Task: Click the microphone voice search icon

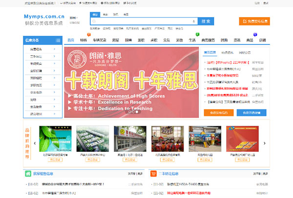Action: 193,21
